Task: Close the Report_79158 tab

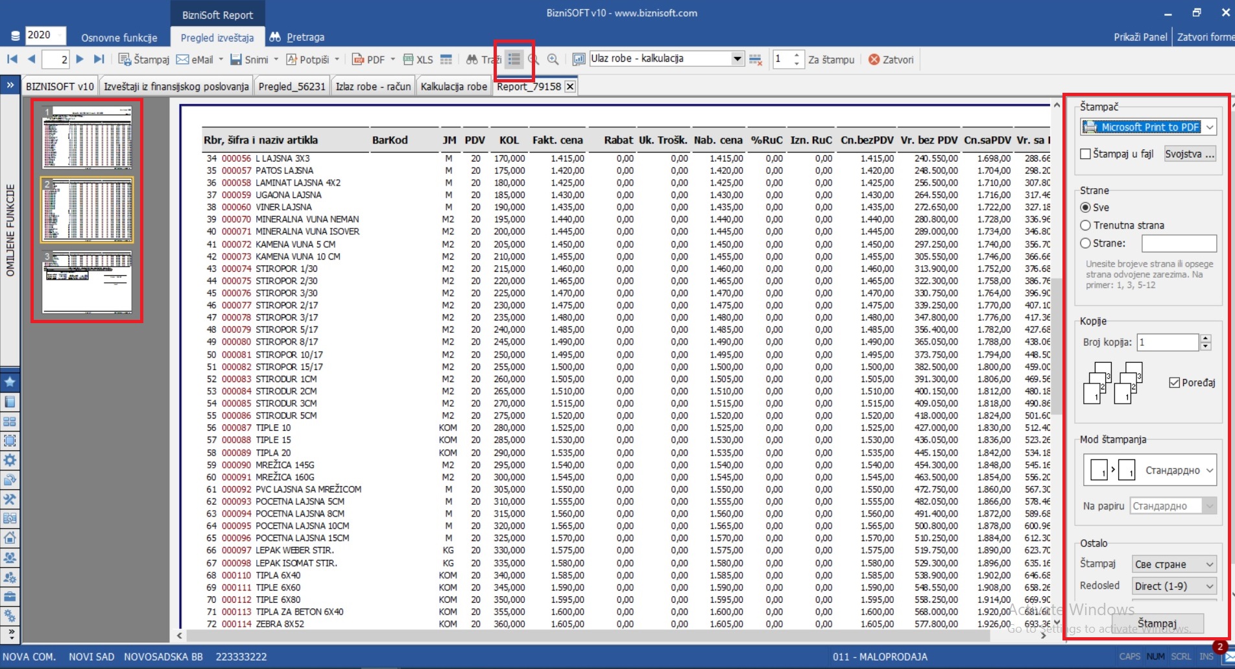Action: (x=570, y=86)
